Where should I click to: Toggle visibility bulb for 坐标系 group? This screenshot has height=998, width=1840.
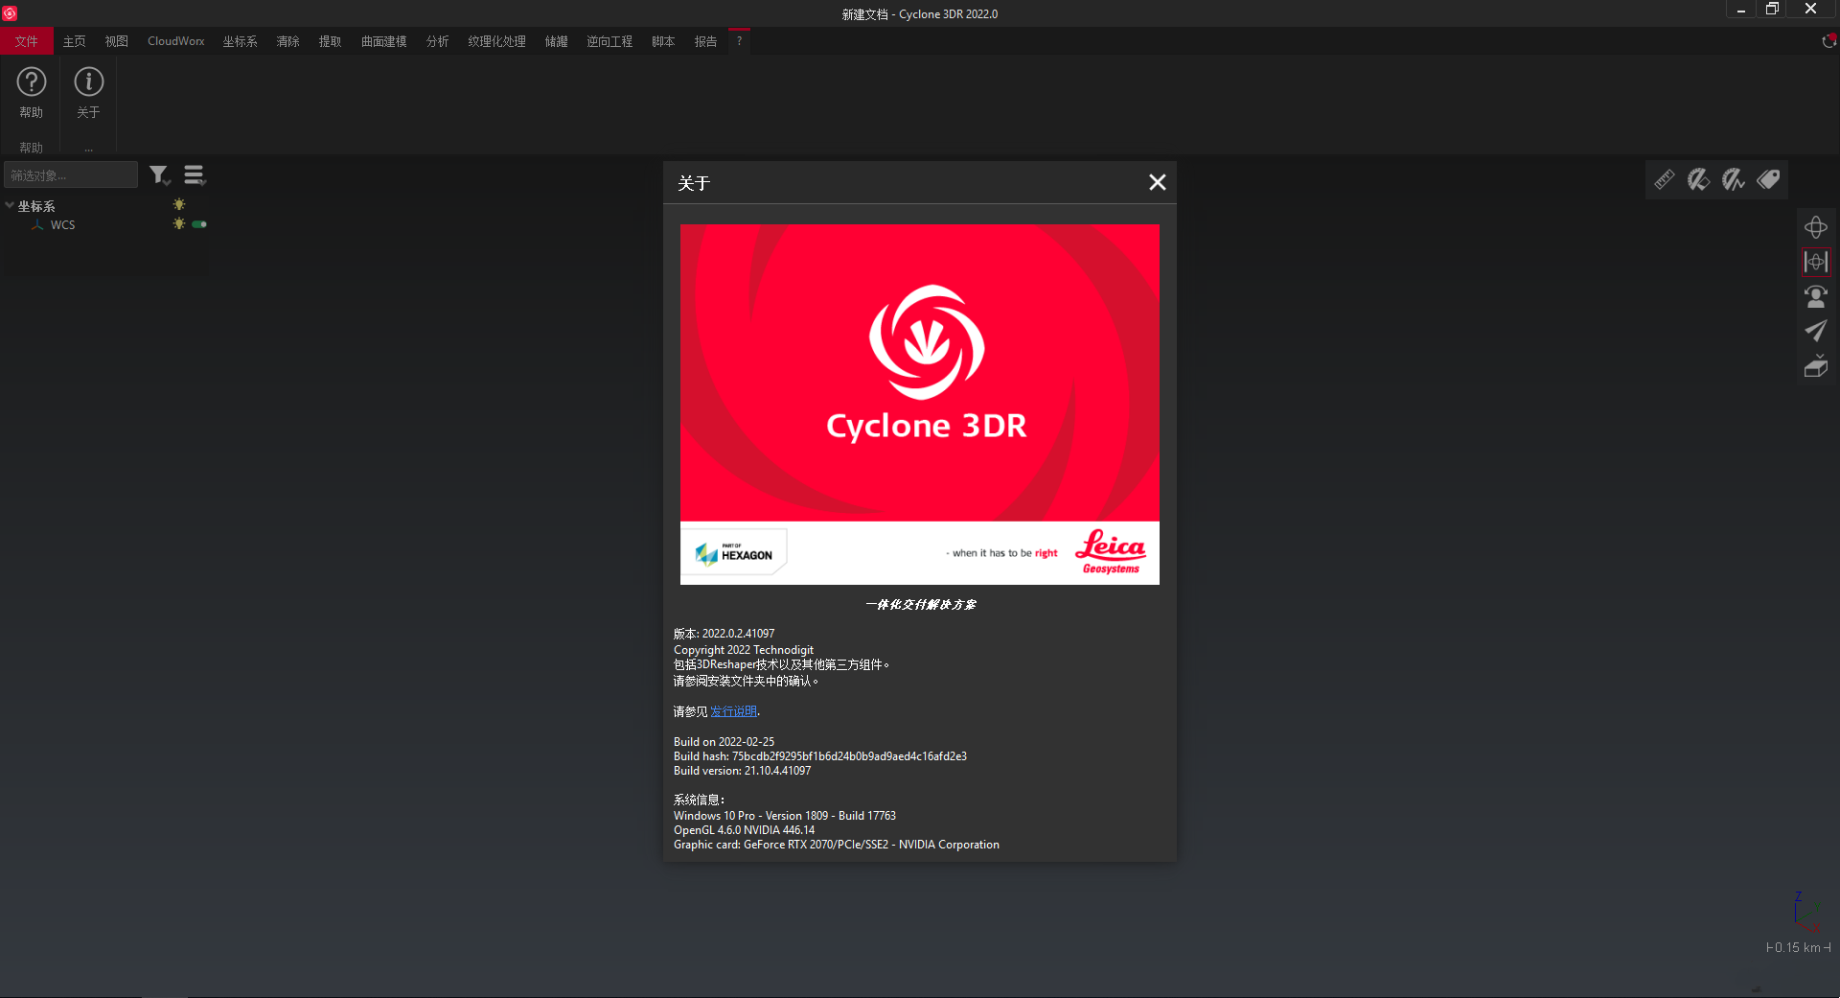[x=179, y=205]
